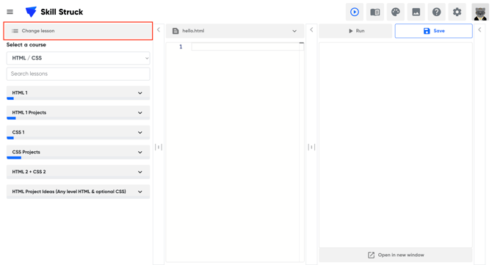Click the open-in-new-window icon
This screenshot has width=492, height=265.
pos(371,255)
